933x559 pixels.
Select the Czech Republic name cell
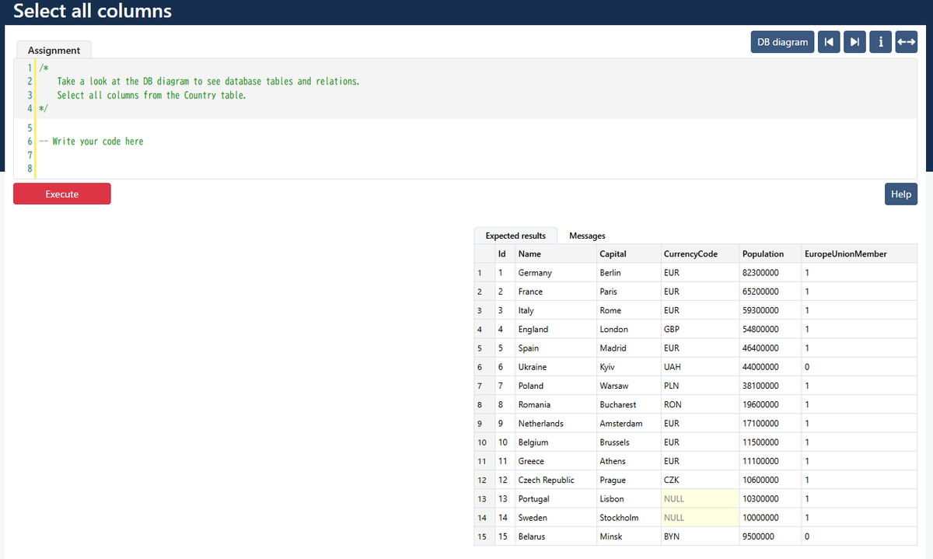(556, 480)
